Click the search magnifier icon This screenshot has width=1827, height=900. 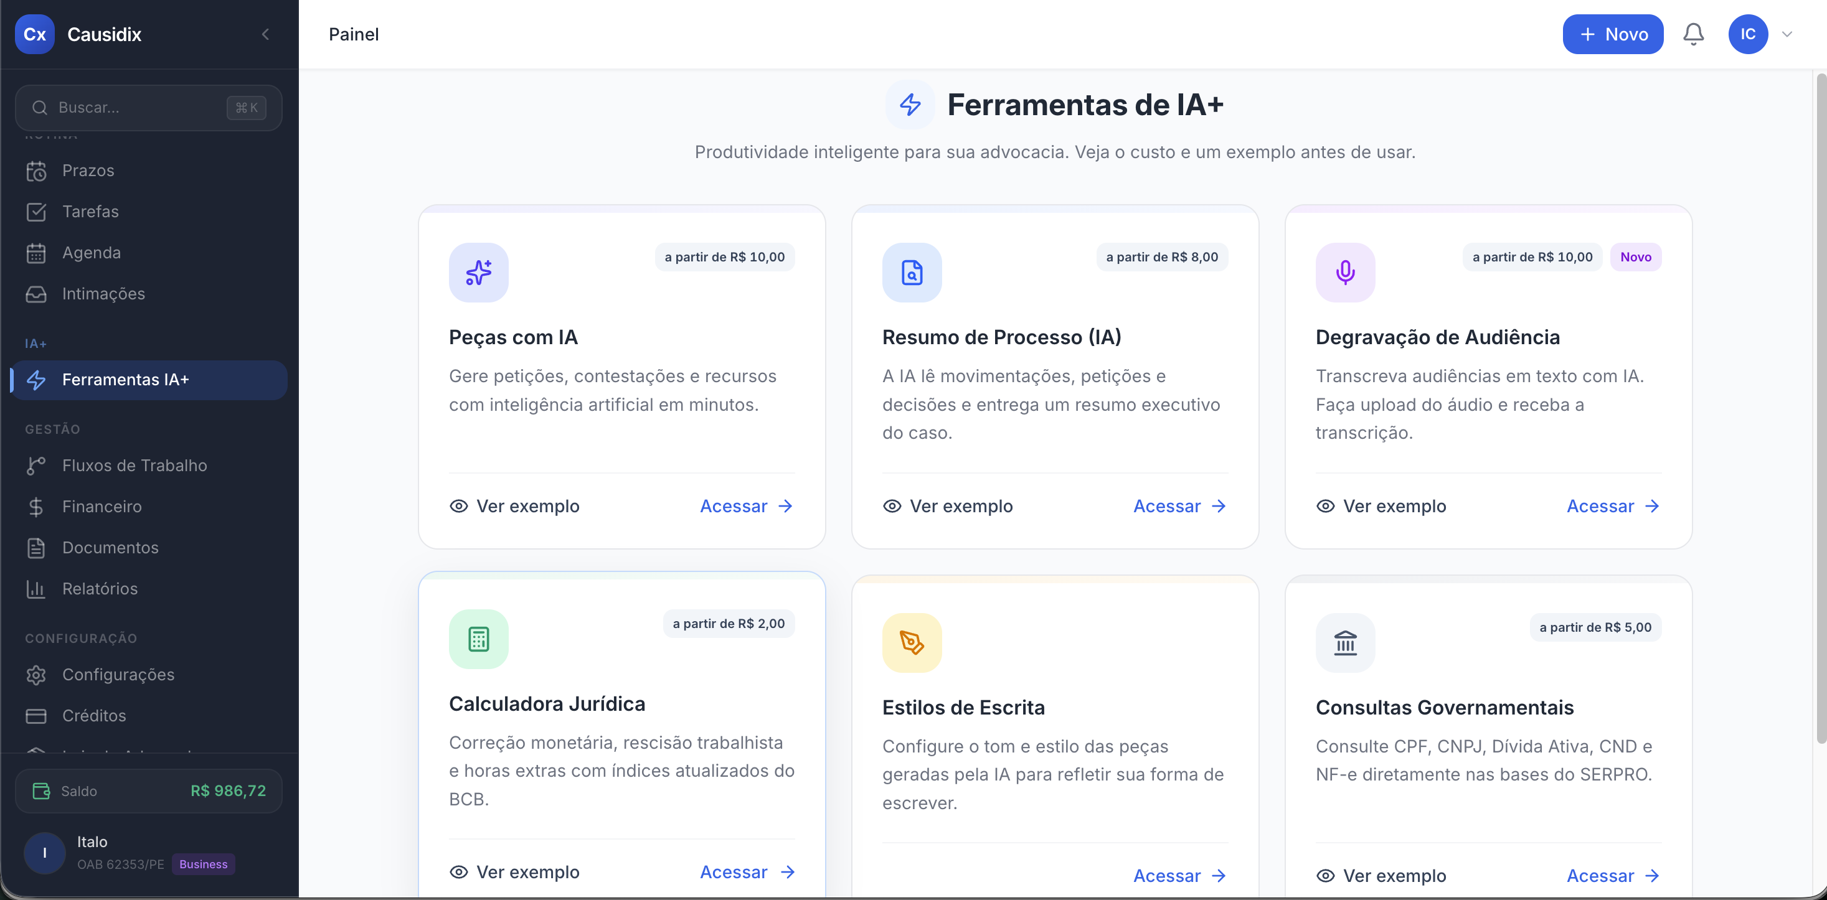click(40, 108)
